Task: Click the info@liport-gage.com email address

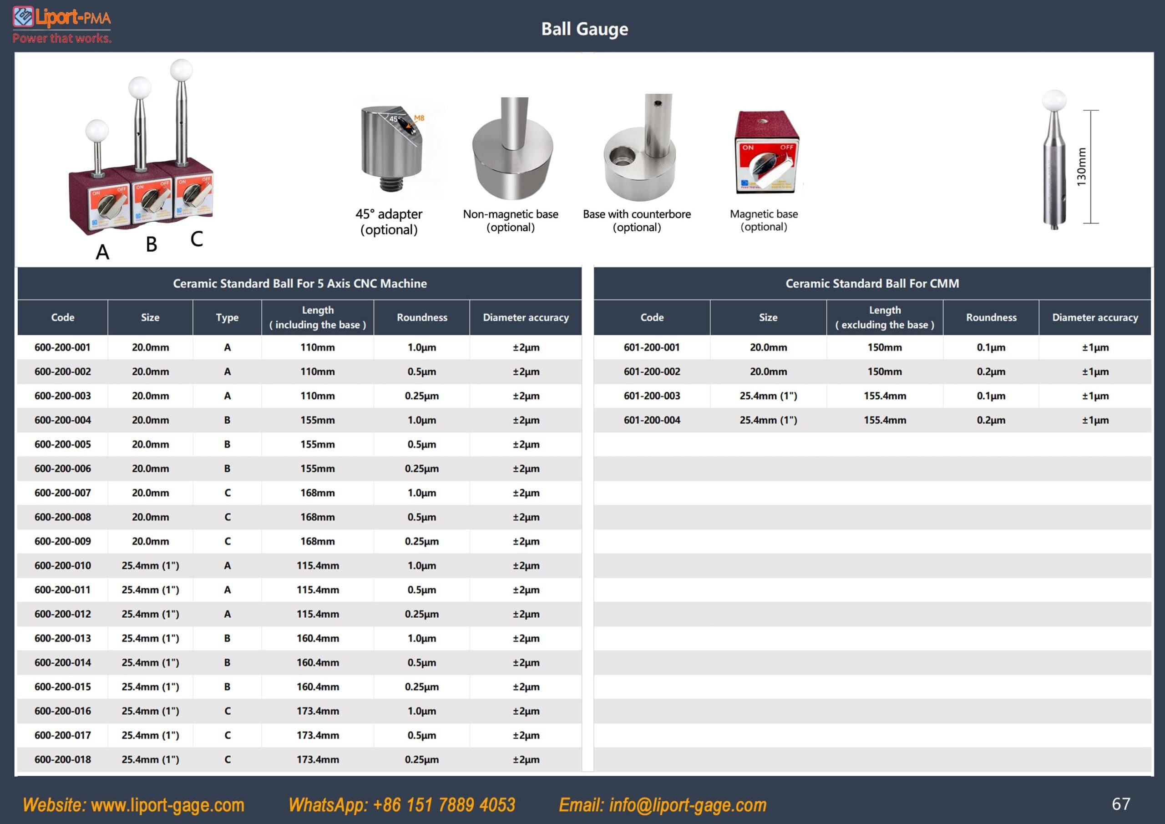Action: click(x=688, y=805)
